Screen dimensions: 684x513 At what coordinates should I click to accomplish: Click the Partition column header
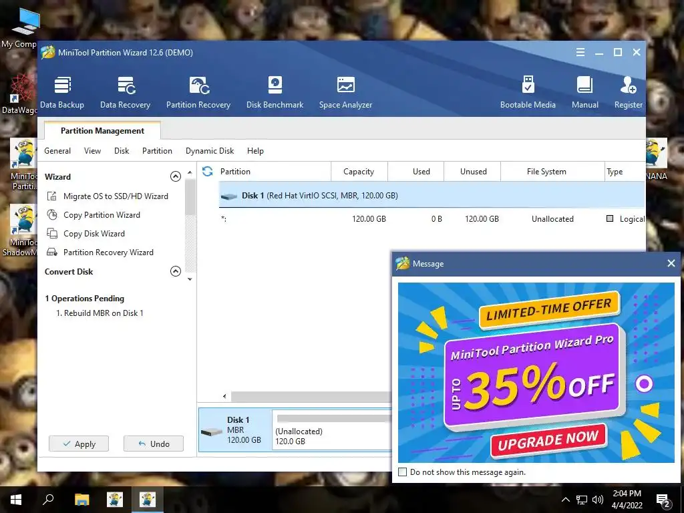pyautogui.click(x=273, y=172)
